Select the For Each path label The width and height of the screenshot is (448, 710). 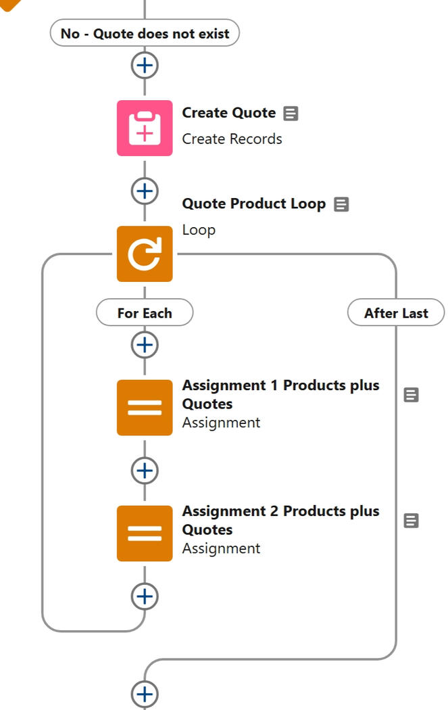145,313
